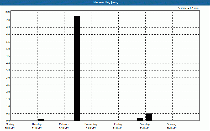Select the Freitag day label
The width and height of the screenshot is (210, 131).
point(118,124)
